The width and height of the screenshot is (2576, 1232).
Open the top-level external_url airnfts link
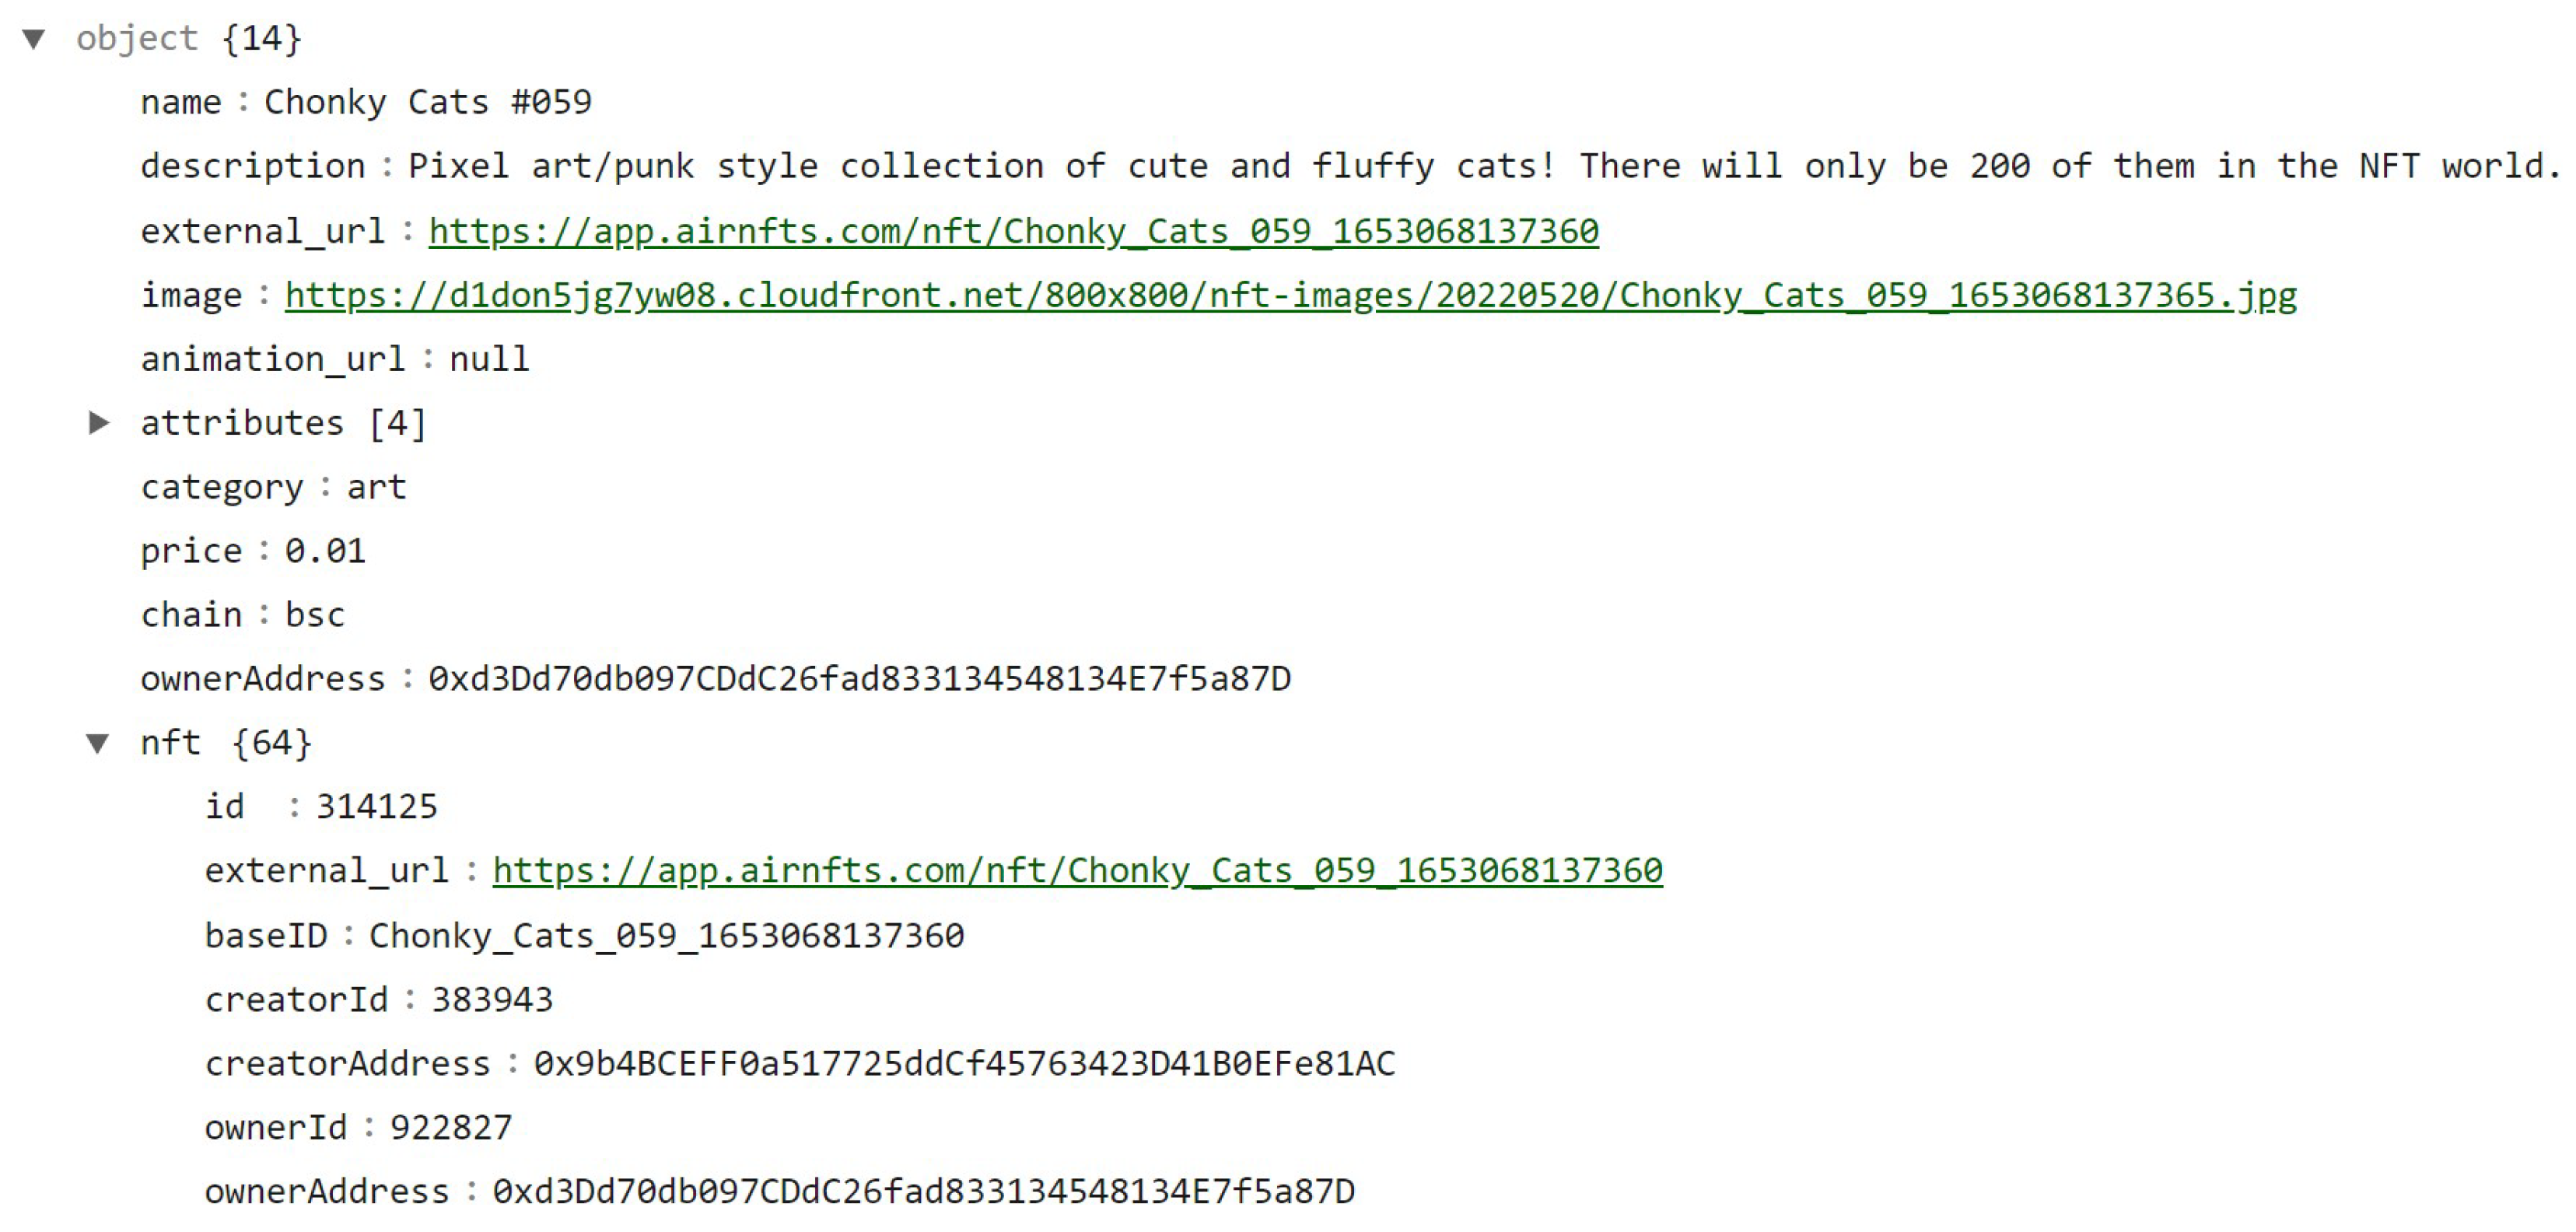(1013, 231)
